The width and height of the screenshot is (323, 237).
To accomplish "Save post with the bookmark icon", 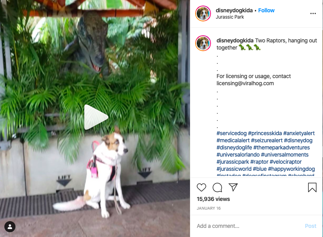I will pyautogui.click(x=312, y=187).
